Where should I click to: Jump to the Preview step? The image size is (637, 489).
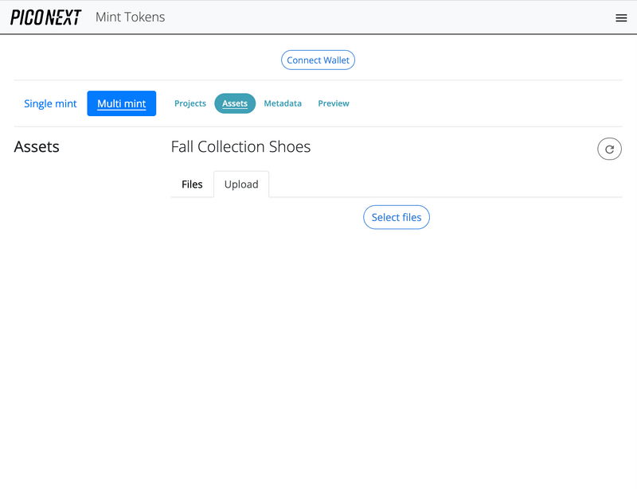point(334,103)
